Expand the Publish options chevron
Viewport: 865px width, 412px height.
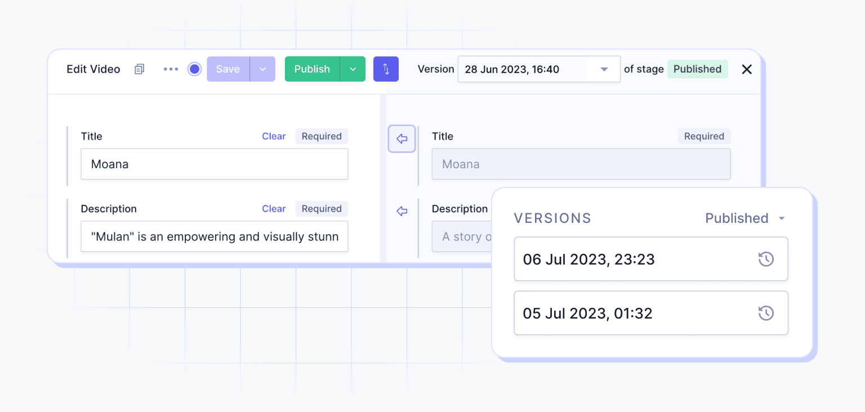[x=353, y=69]
